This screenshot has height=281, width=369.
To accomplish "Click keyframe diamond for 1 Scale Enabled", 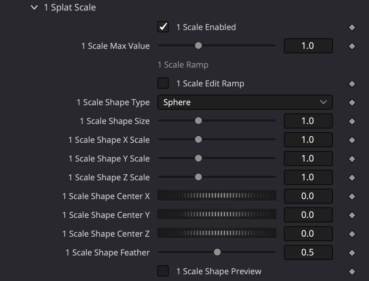I will point(352,27).
